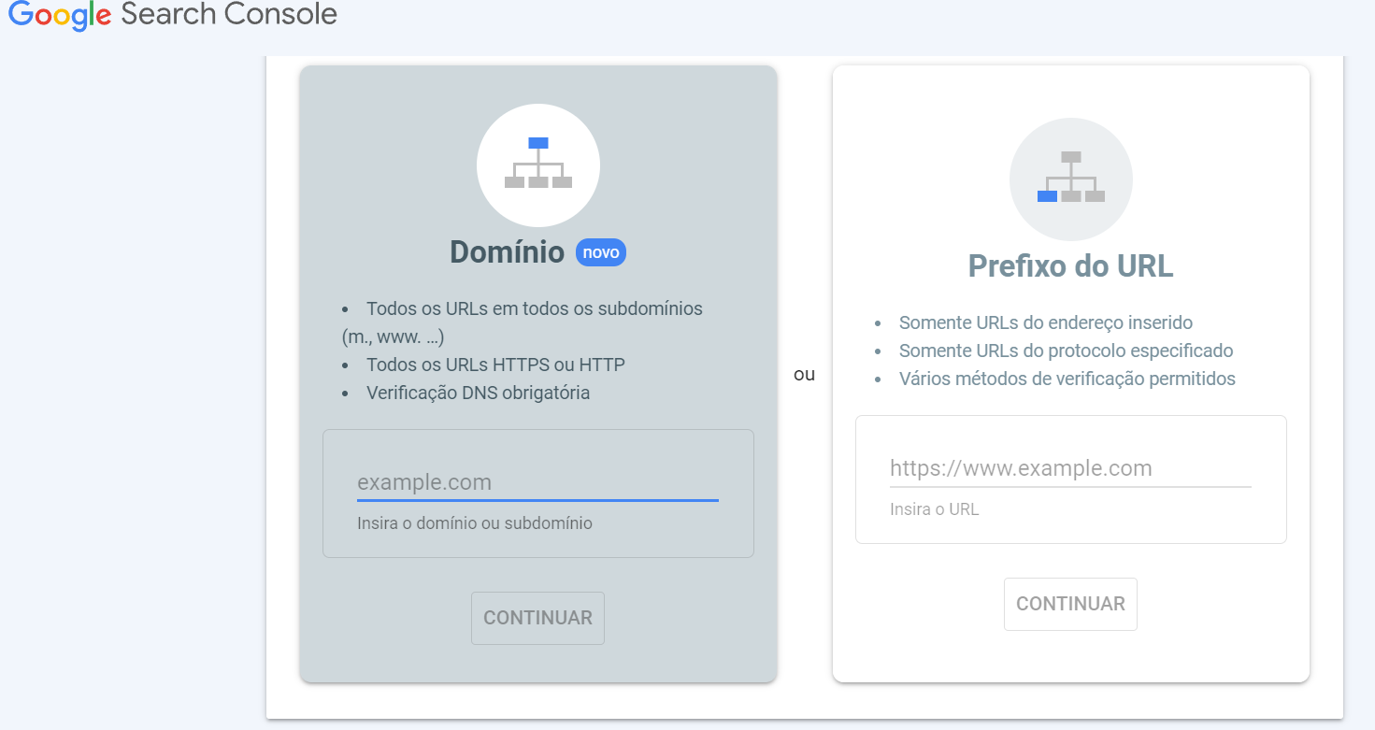
Task: Select the Prefixo do URL heading
Action: coord(1070,266)
